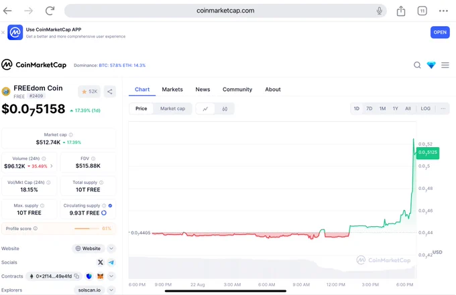The height and width of the screenshot is (295, 456).
Task: Expand the Website dropdown chevron
Action: tap(111, 249)
